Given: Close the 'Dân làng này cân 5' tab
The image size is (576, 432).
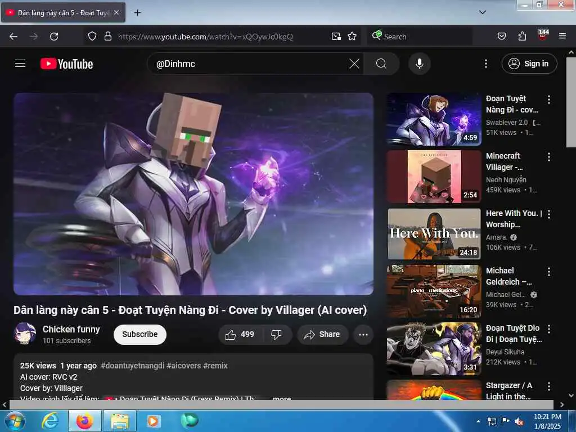Looking at the screenshot, I should pyautogui.click(x=116, y=12).
